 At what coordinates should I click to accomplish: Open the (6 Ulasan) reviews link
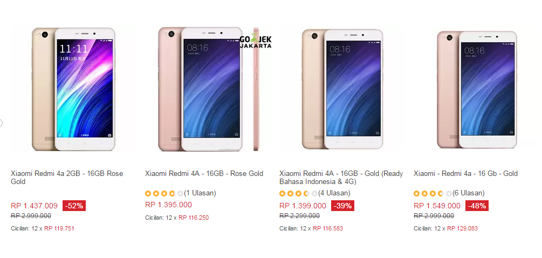468,193
